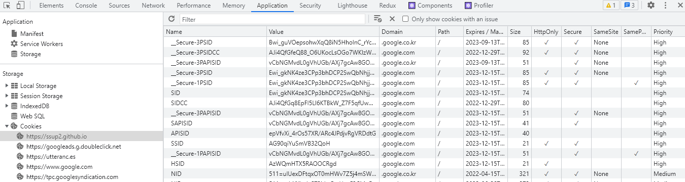Switch to the Sources tab
Viewport: 685px width, 182px height.
pyautogui.click(x=119, y=6)
